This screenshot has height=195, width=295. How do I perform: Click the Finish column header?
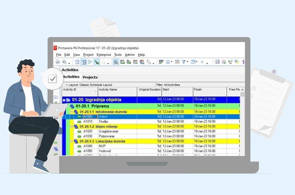coord(210,92)
